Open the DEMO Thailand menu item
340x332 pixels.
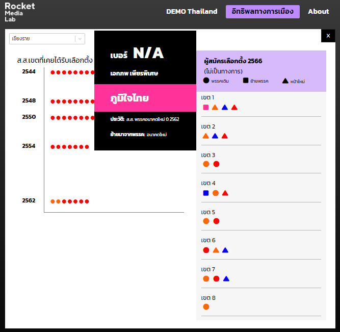(x=192, y=12)
